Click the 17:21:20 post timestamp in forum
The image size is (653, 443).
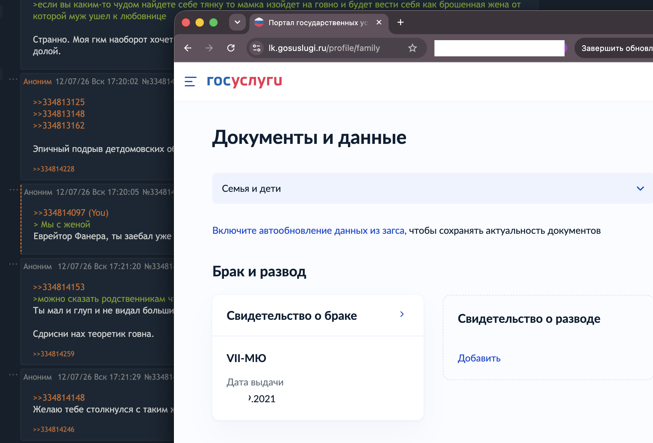[x=99, y=266]
